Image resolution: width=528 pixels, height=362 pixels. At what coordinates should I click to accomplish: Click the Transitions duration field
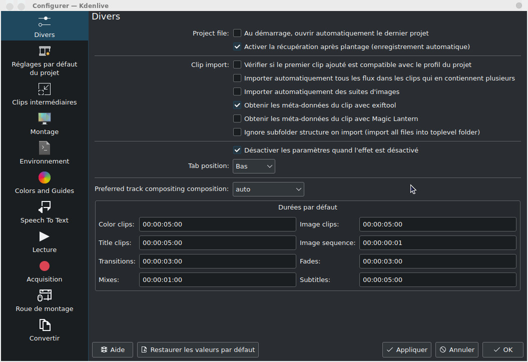click(217, 261)
